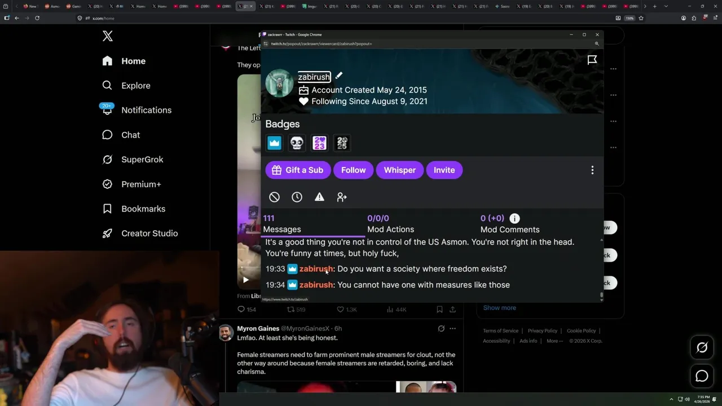The image size is (722, 406).
Task: Open the Accessibility footer link
Action: (x=496, y=341)
